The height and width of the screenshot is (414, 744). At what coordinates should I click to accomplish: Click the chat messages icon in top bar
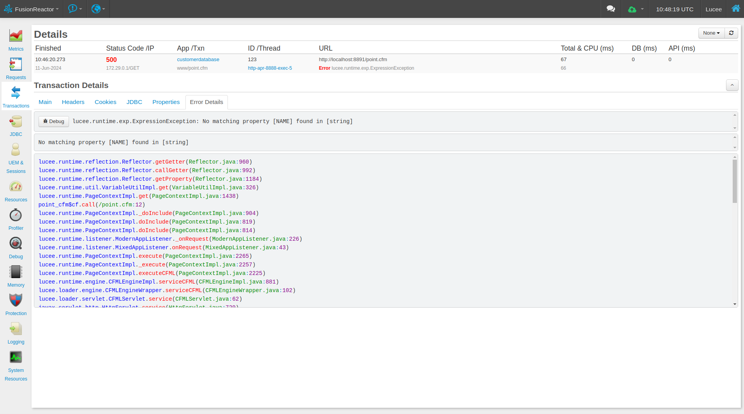coord(611,9)
